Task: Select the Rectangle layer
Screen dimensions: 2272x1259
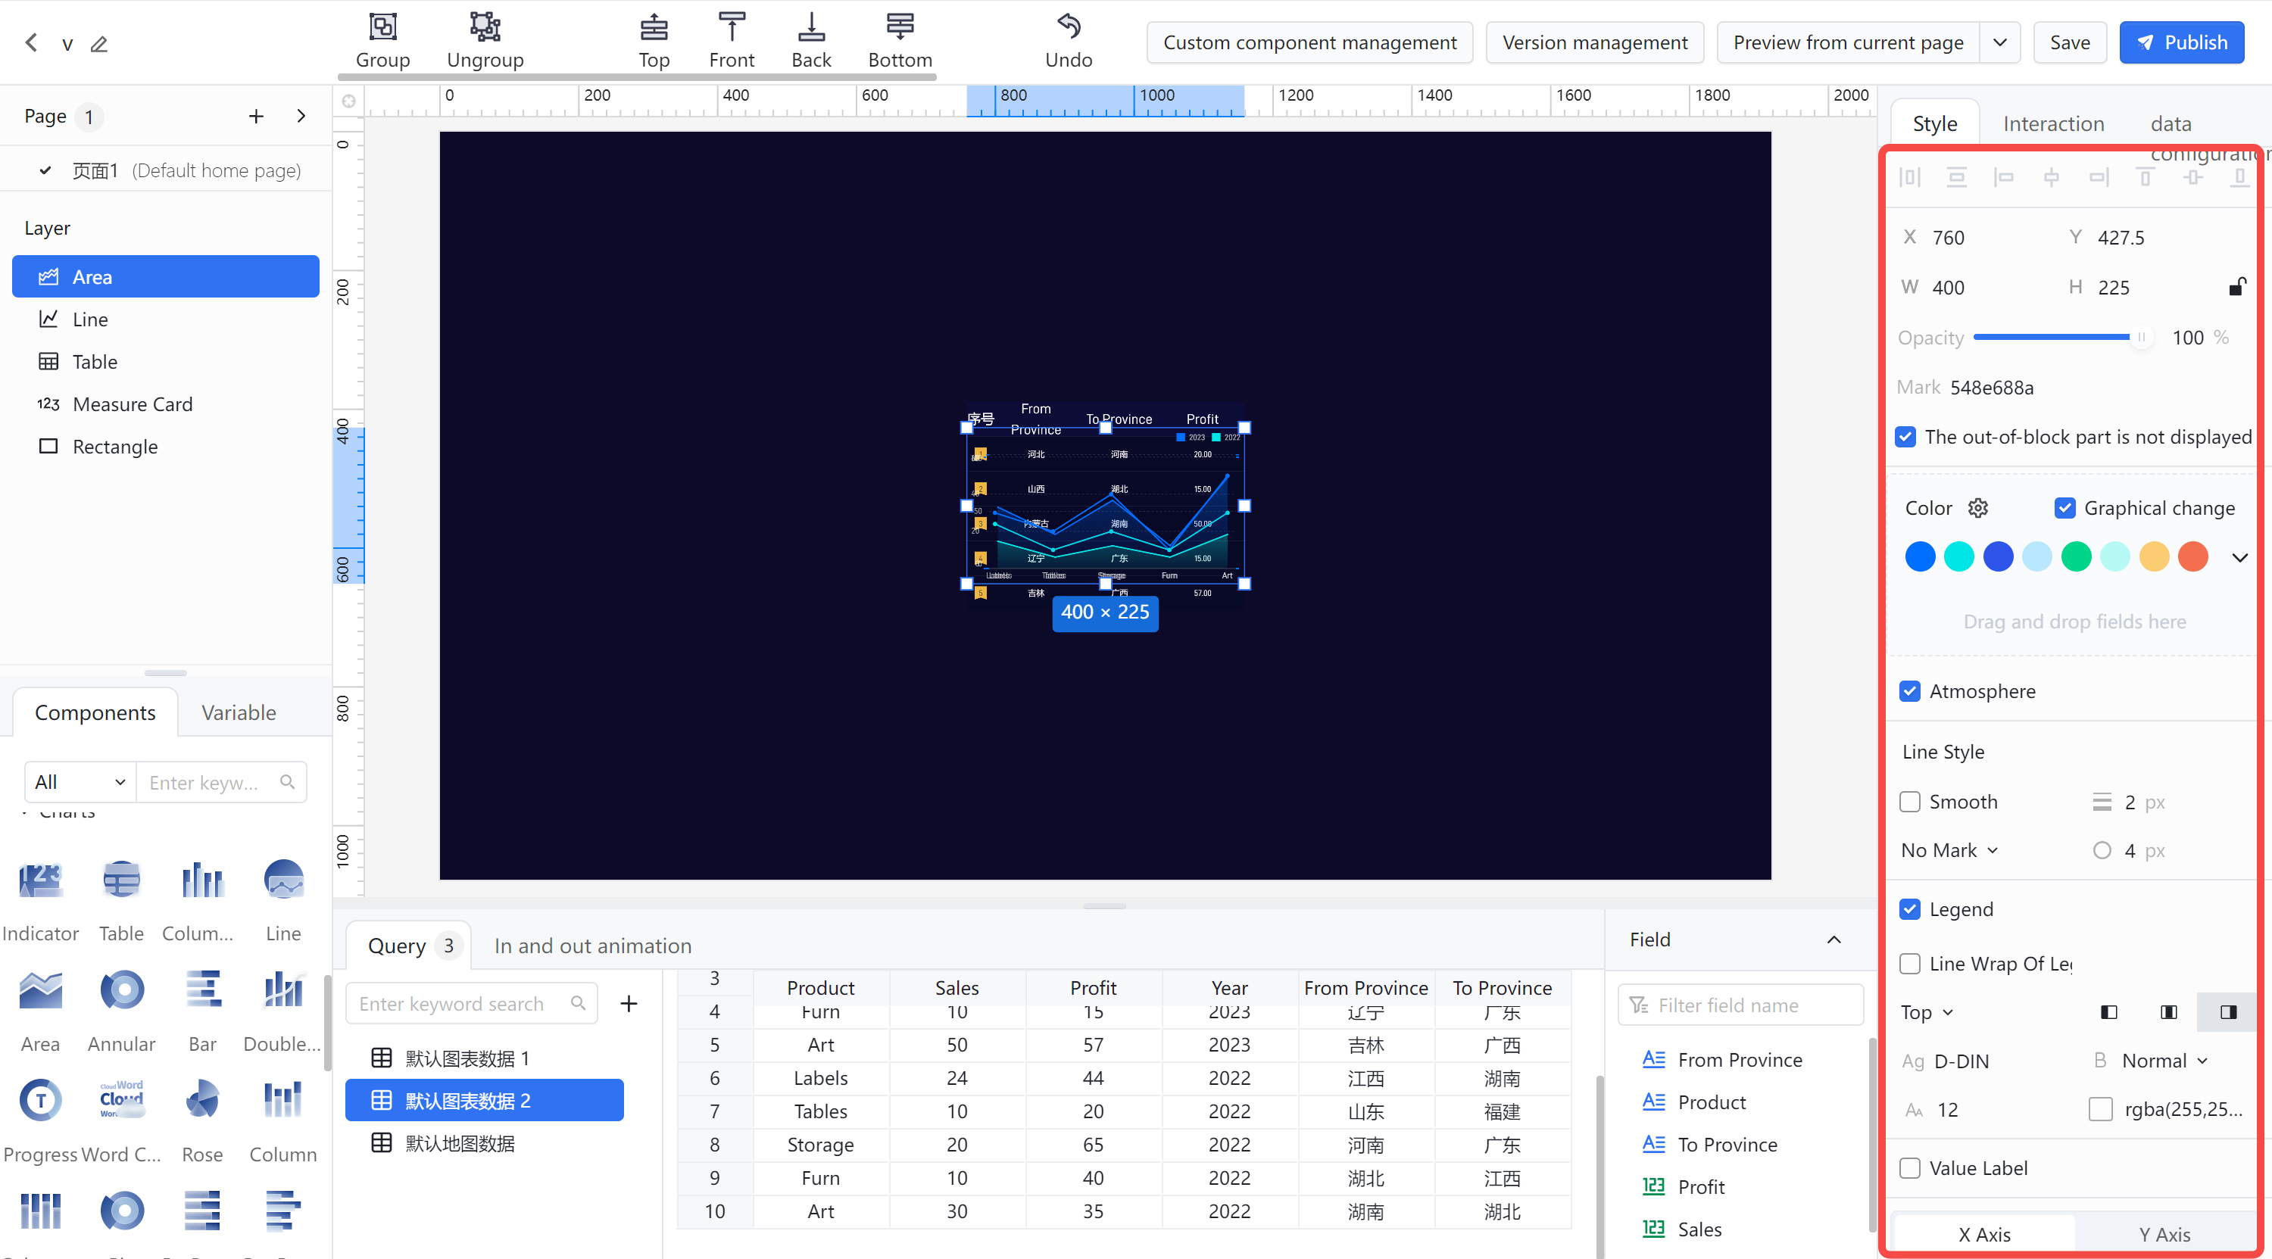Action: pyautogui.click(x=166, y=446)
